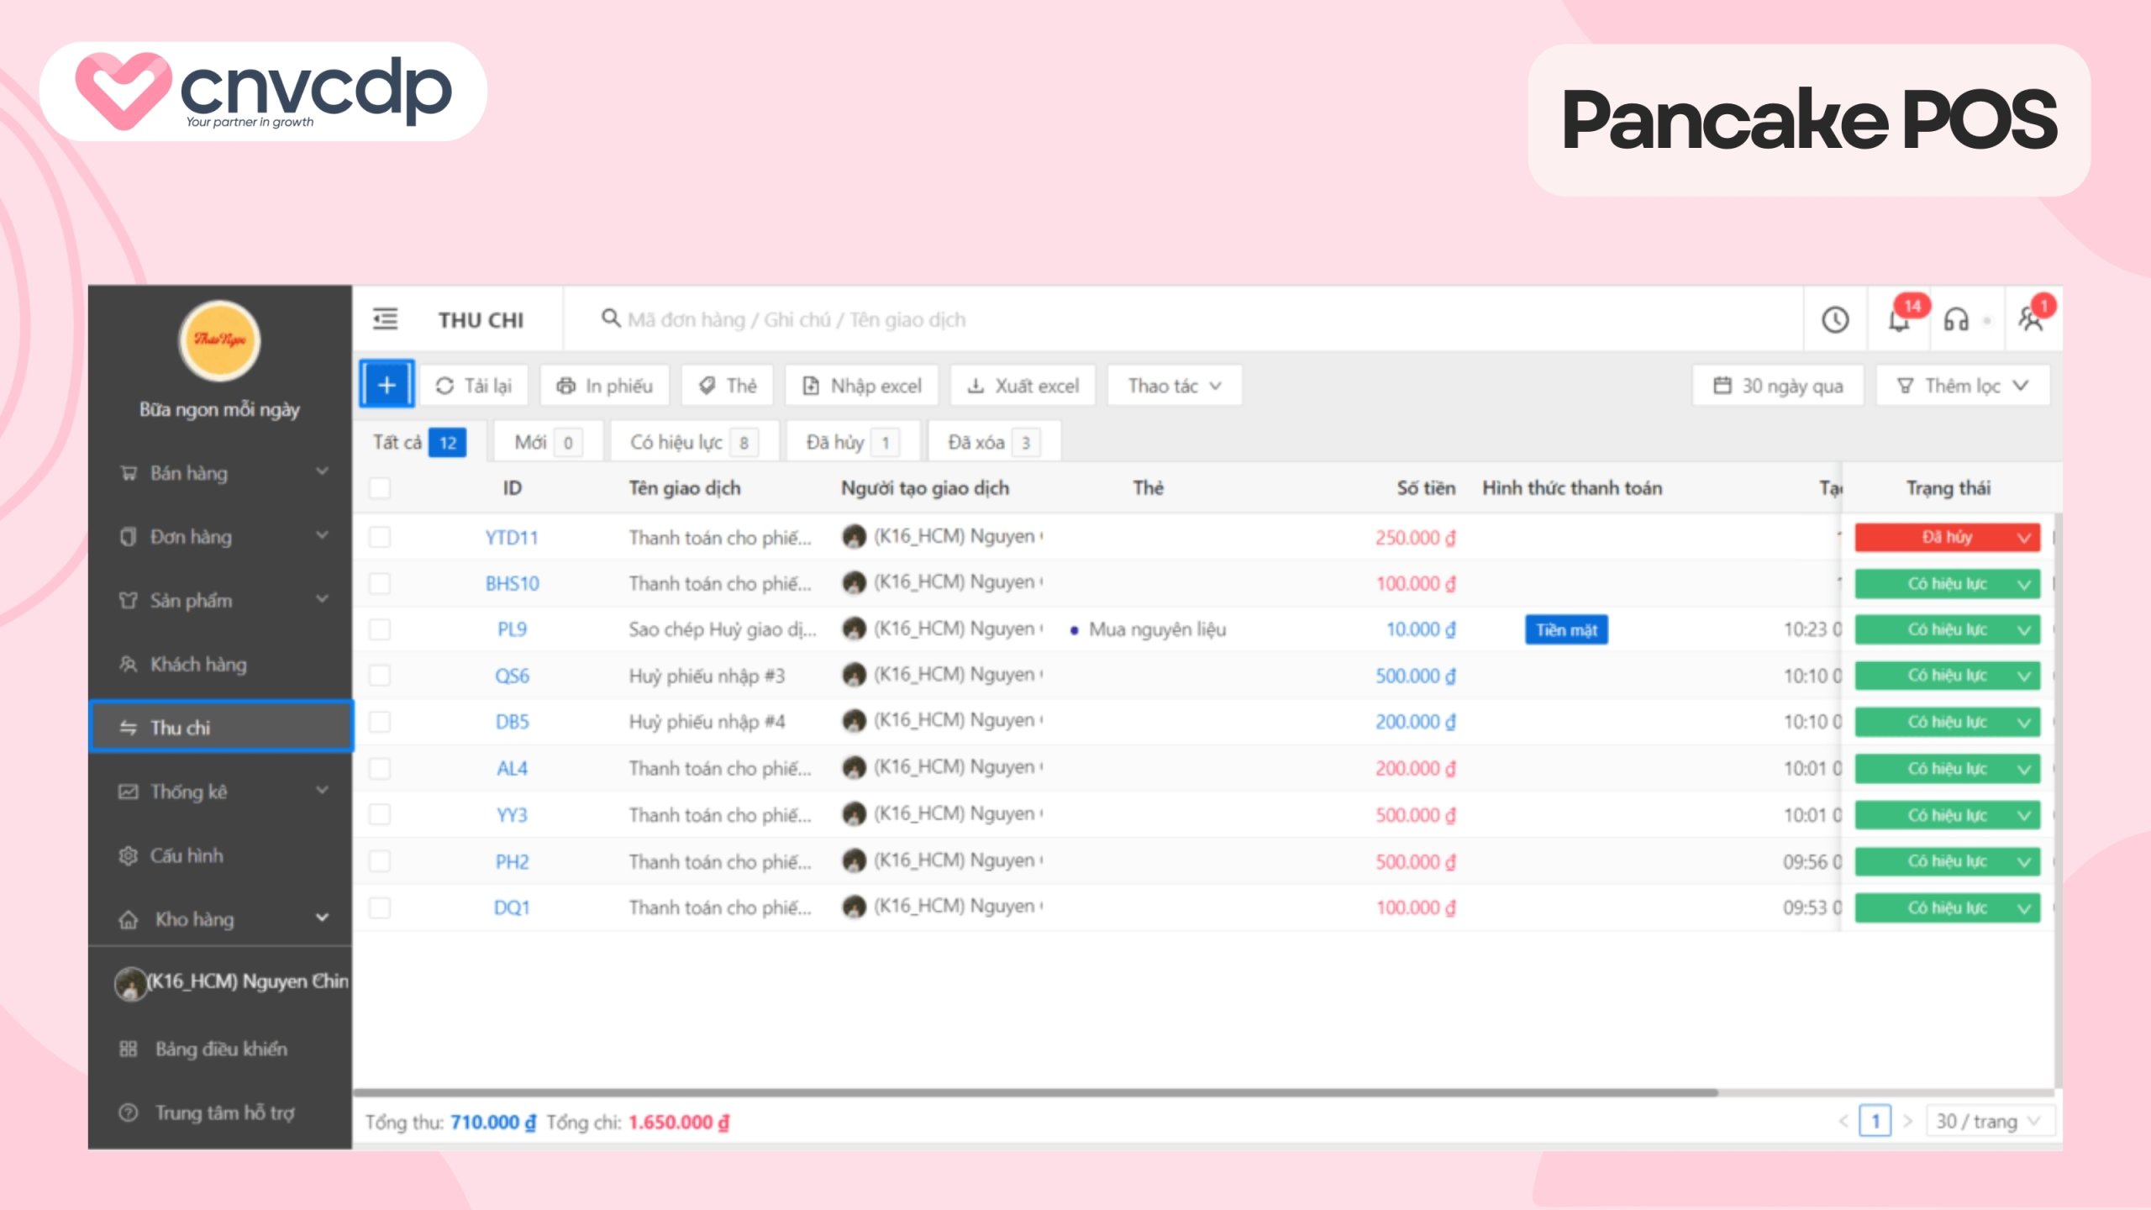Expand the Thêm lọc filter dropdown
2151x1210 pixels.
pyautogui.click(x=1963, y=386)
